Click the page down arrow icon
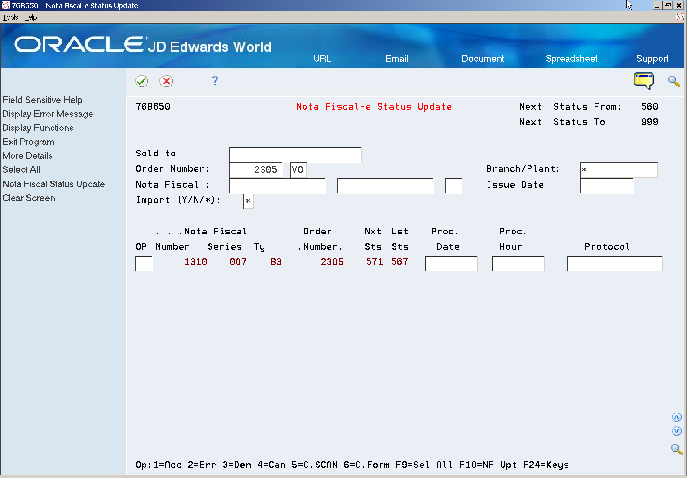 676,431
